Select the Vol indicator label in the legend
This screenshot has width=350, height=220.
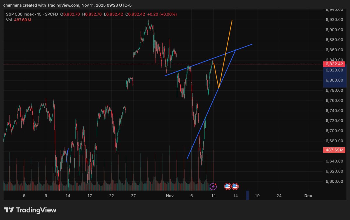[9, 20]
